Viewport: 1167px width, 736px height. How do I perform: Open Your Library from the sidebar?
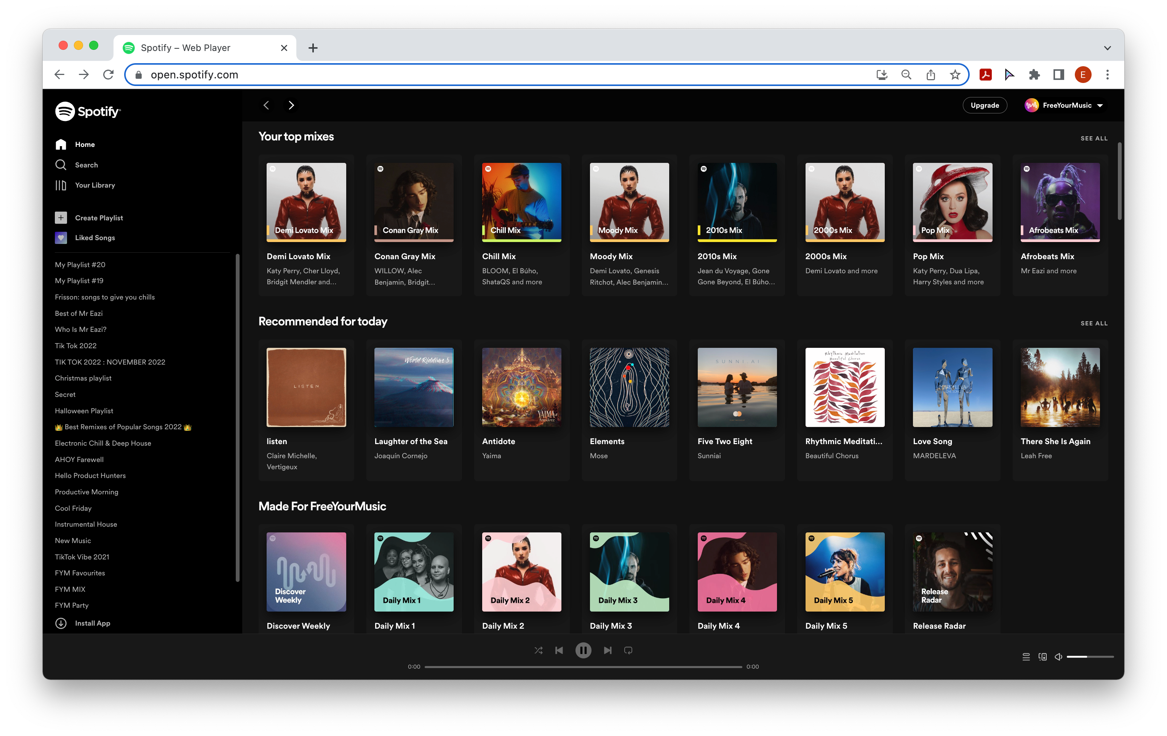click(94, 185)
